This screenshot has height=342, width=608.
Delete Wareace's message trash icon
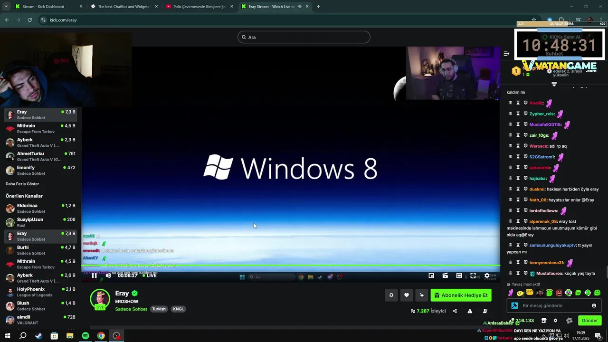pyautogui.click(x=511, y=146)
